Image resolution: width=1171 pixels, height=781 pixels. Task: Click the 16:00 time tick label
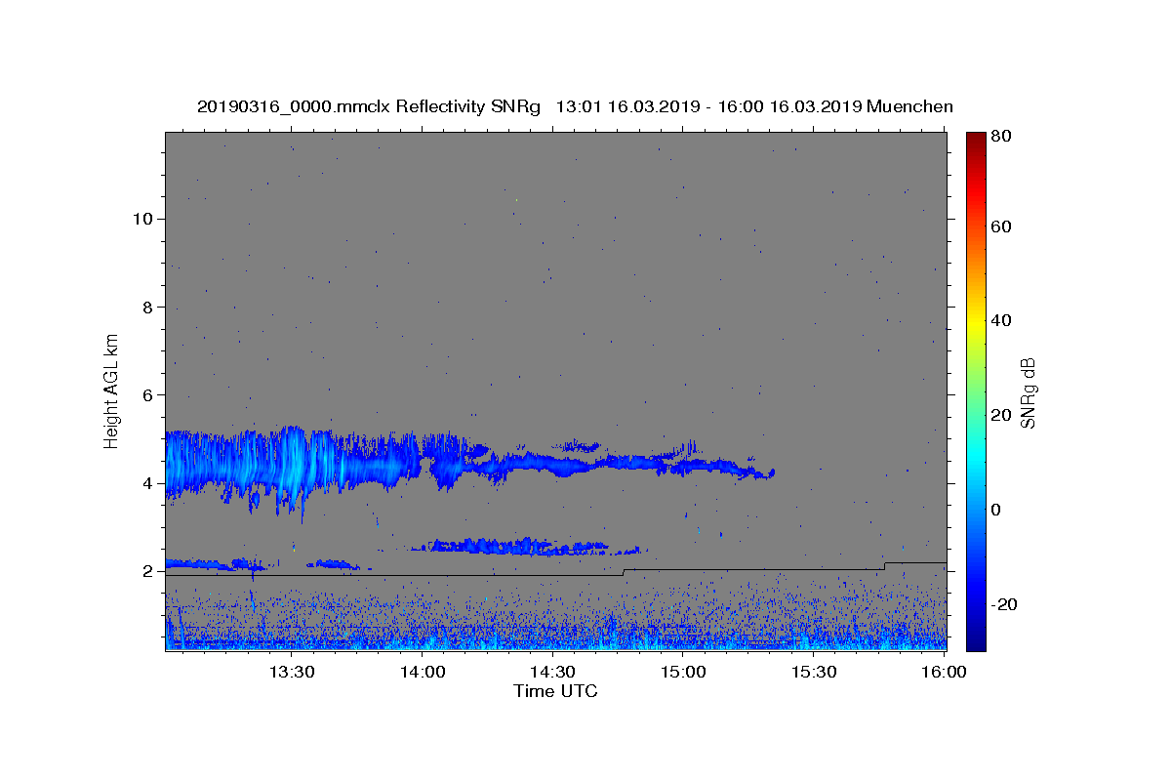(x=944, y=672)
